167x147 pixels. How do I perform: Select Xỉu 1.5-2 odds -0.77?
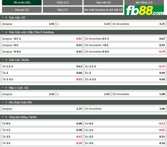click(125, 66)
